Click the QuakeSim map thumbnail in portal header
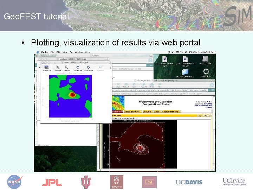Screen dimensions: 253x190 click(x=118, y=103)
